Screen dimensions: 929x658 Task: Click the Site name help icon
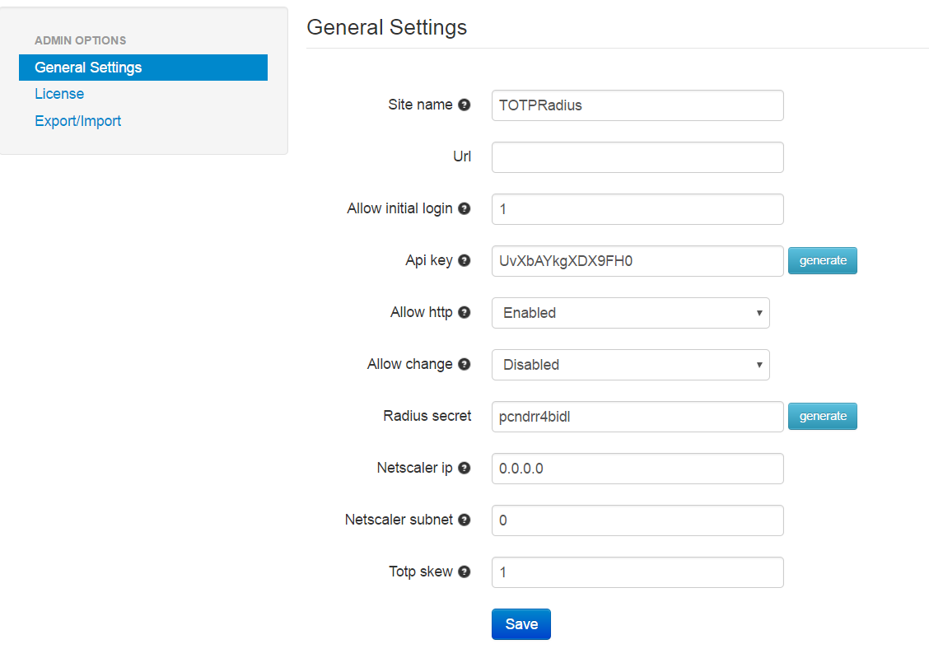[464, 105]
